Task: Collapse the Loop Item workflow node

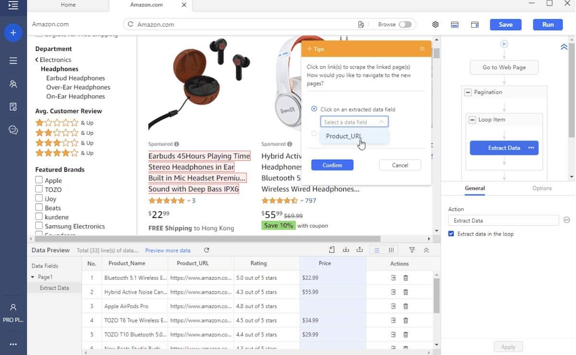Action: 472,120
